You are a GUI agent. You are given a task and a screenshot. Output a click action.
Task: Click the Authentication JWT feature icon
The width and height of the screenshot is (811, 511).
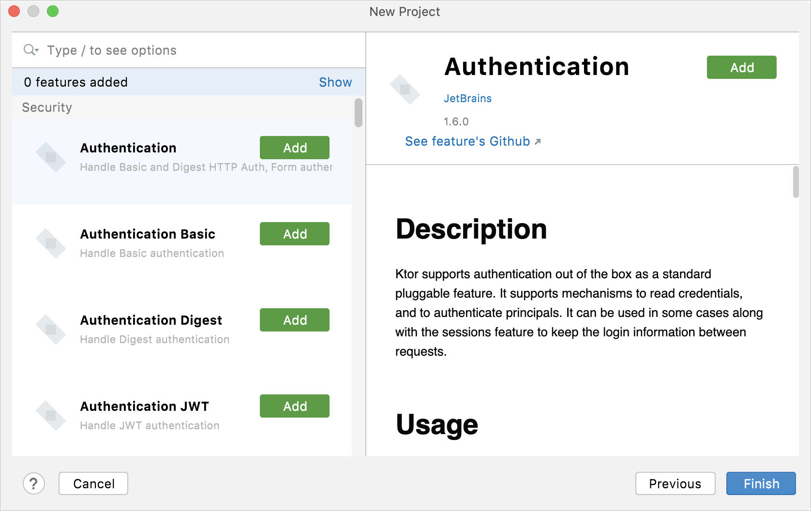(51, 415)
